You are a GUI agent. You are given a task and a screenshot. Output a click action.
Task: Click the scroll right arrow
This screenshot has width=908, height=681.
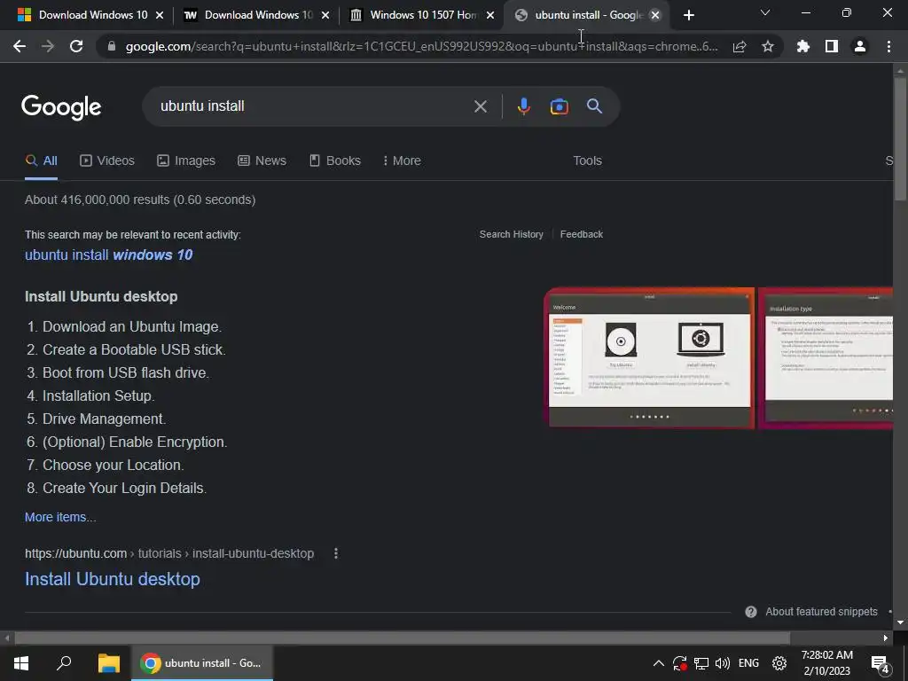pos(886,638)
